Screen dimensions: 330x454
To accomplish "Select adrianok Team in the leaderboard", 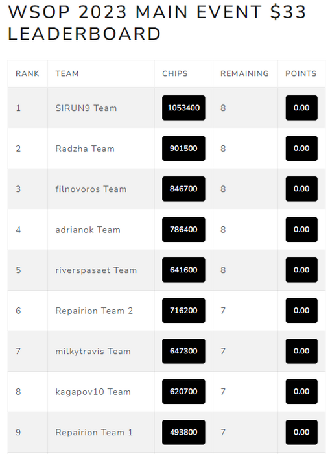I will tap(88, 230).
